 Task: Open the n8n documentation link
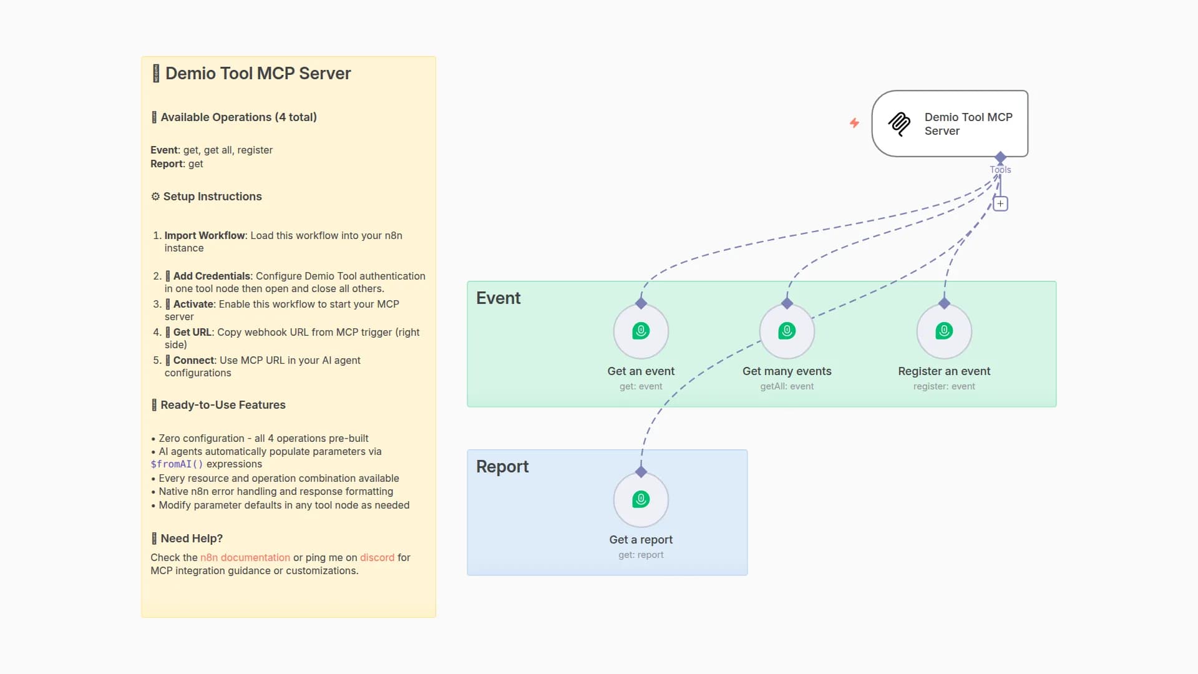(245, 557)
